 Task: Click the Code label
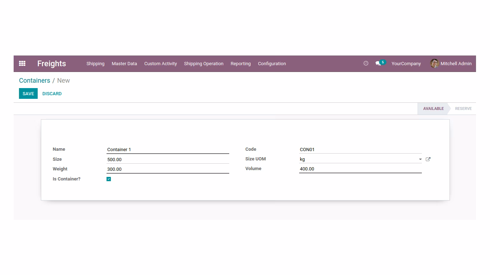pyautogui.click(x=251, y=149)
